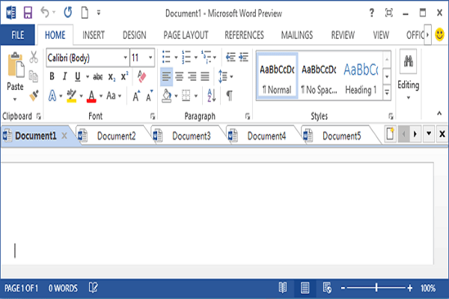Toggle Subscript formatting

point(112,77)
